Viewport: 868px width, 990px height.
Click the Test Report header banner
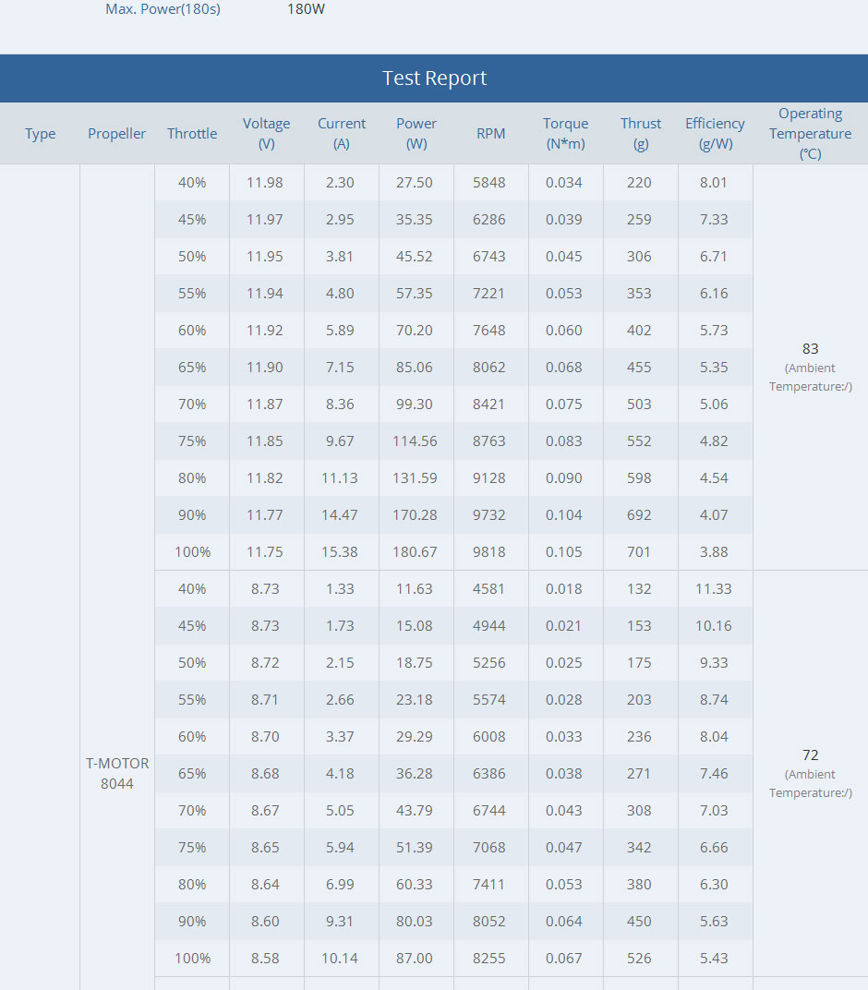click(x=434, y=78)
